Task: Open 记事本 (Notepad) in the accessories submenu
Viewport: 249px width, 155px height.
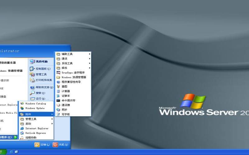Action: tap(73, 96)
